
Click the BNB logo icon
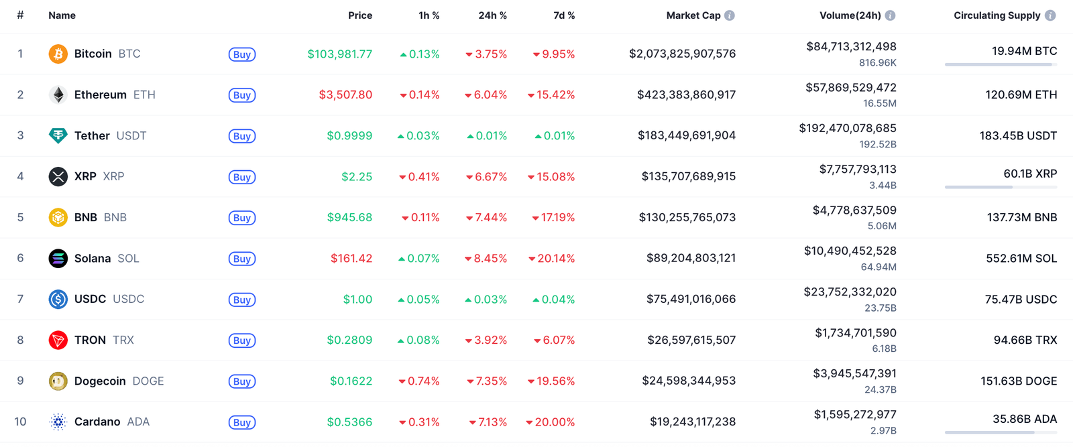(x=58, y=217)
